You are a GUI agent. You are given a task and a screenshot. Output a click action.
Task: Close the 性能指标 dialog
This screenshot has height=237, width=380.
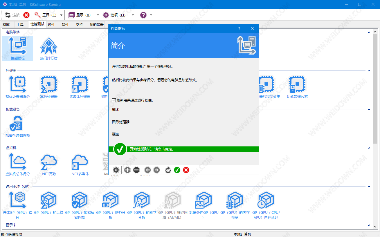coord(252,28)
